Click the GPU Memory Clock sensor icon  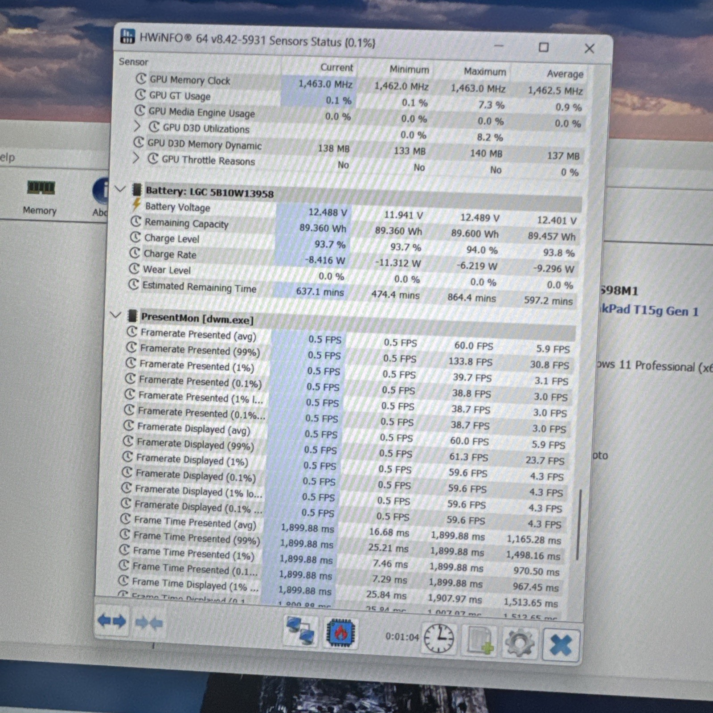(x=141, y=79)
